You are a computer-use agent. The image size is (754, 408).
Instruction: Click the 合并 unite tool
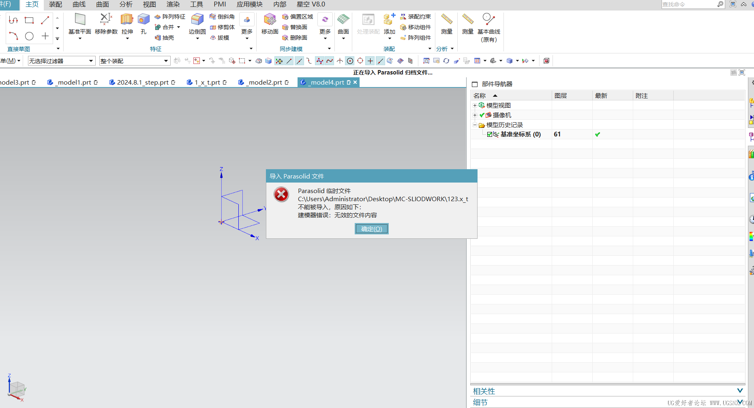tap(164, 27)
